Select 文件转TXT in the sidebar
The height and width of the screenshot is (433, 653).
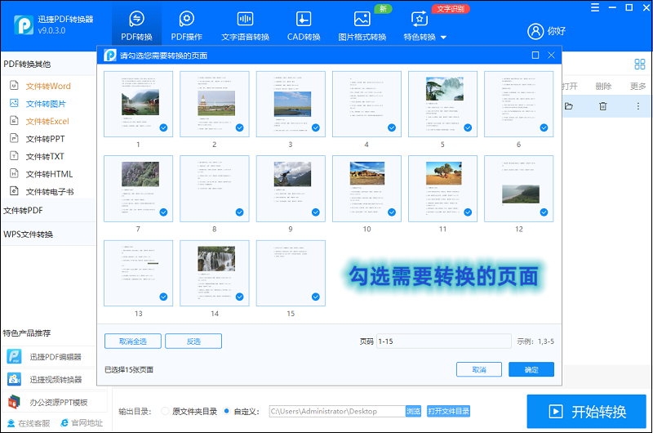click(x=45, y=156)
